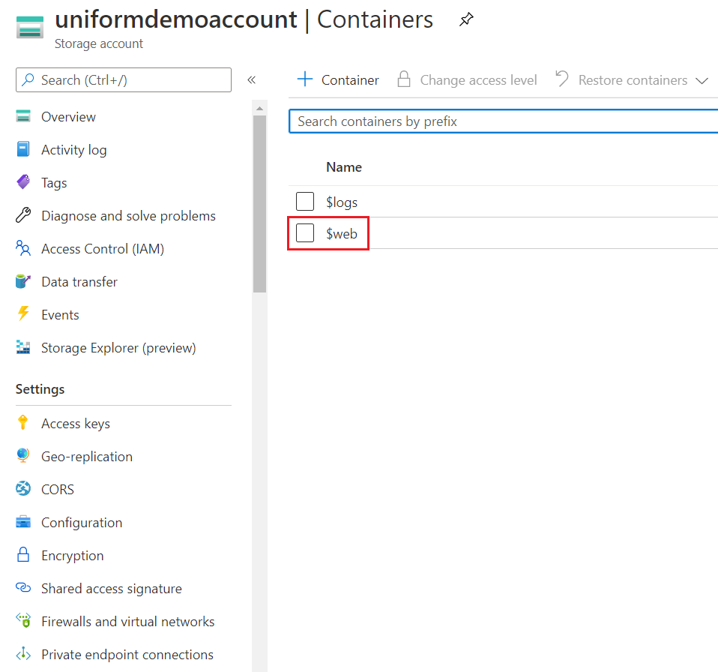Click the sidebar scroll up arrow
718x672 pixels.
259,108
